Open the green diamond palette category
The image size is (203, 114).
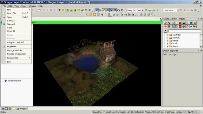point(184,27)
